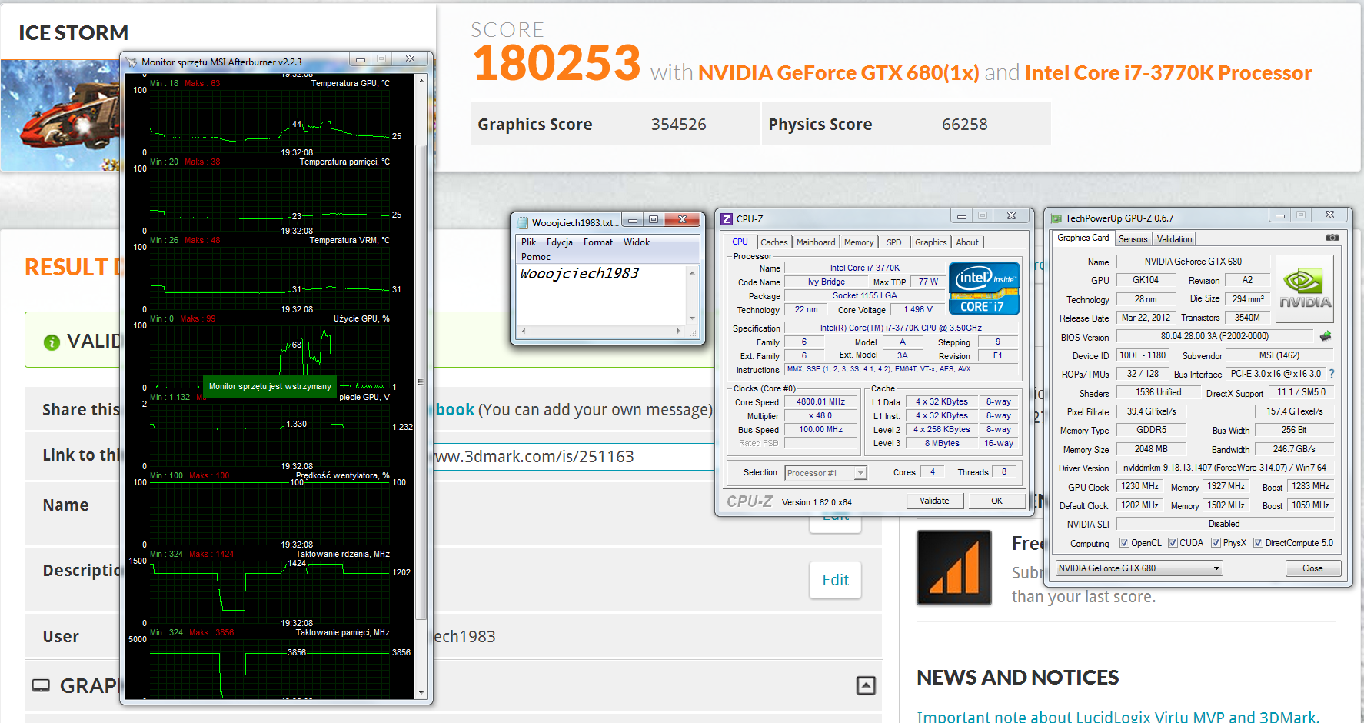Click the Edit button beside Description

pyautogui.click(x=835, y=580)
